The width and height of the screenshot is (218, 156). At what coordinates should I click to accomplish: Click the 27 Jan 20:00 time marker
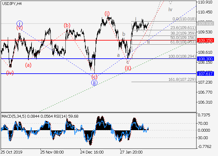(x=132, y=152)
